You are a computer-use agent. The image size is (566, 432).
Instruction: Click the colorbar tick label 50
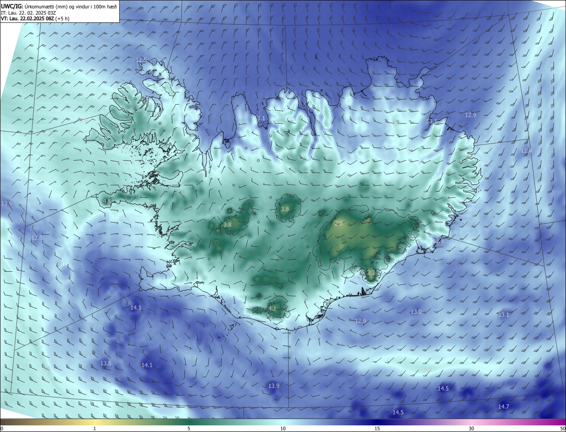click(x=562, y=428)
